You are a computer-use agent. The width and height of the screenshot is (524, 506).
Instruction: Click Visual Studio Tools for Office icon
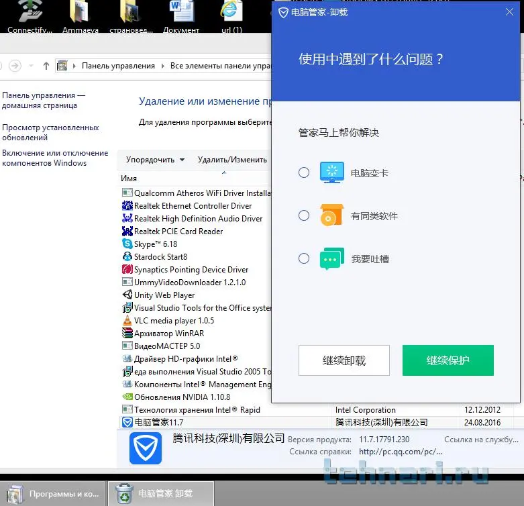click(127, 307)
